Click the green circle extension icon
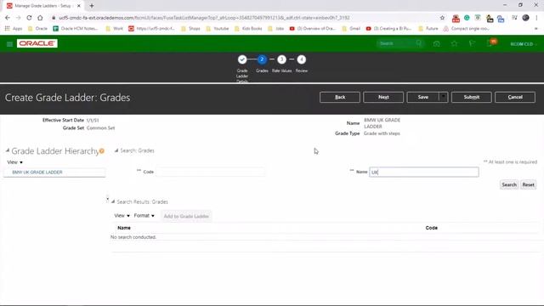 click(x=467, y=18)
